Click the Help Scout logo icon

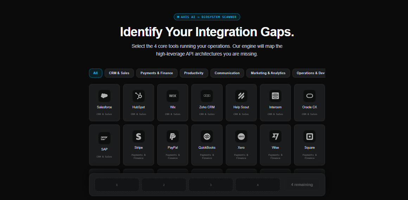click(x=241, y=96)
